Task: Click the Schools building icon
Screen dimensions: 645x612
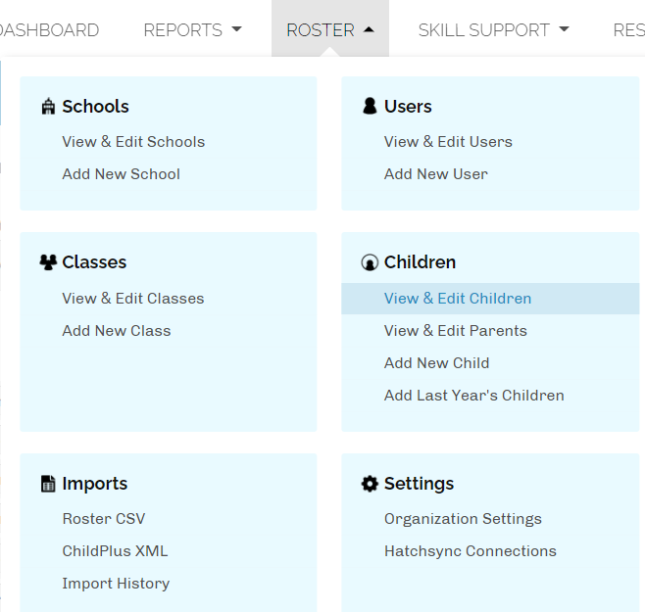Action: [x=48, y=107]
